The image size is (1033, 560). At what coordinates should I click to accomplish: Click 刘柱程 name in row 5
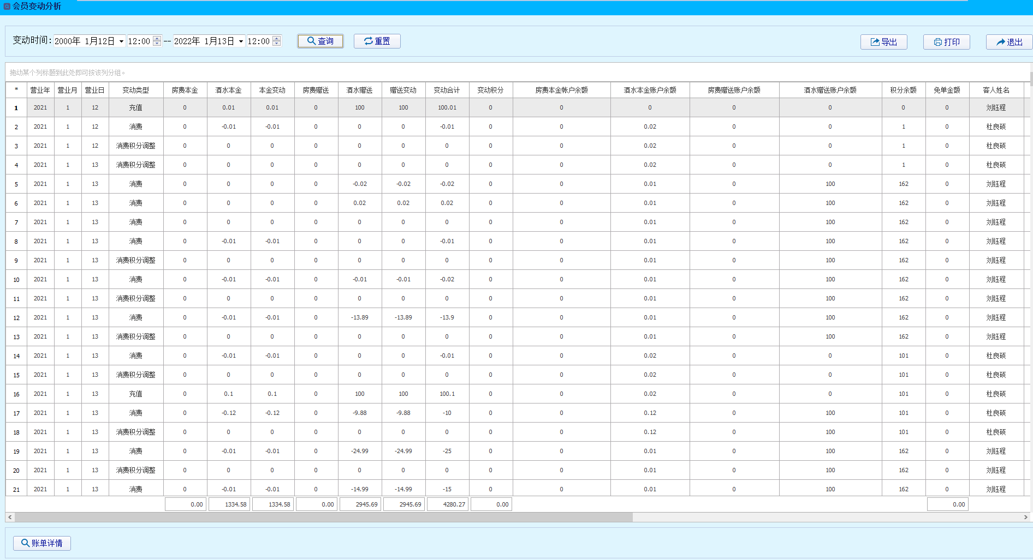(x=996, y=184)
